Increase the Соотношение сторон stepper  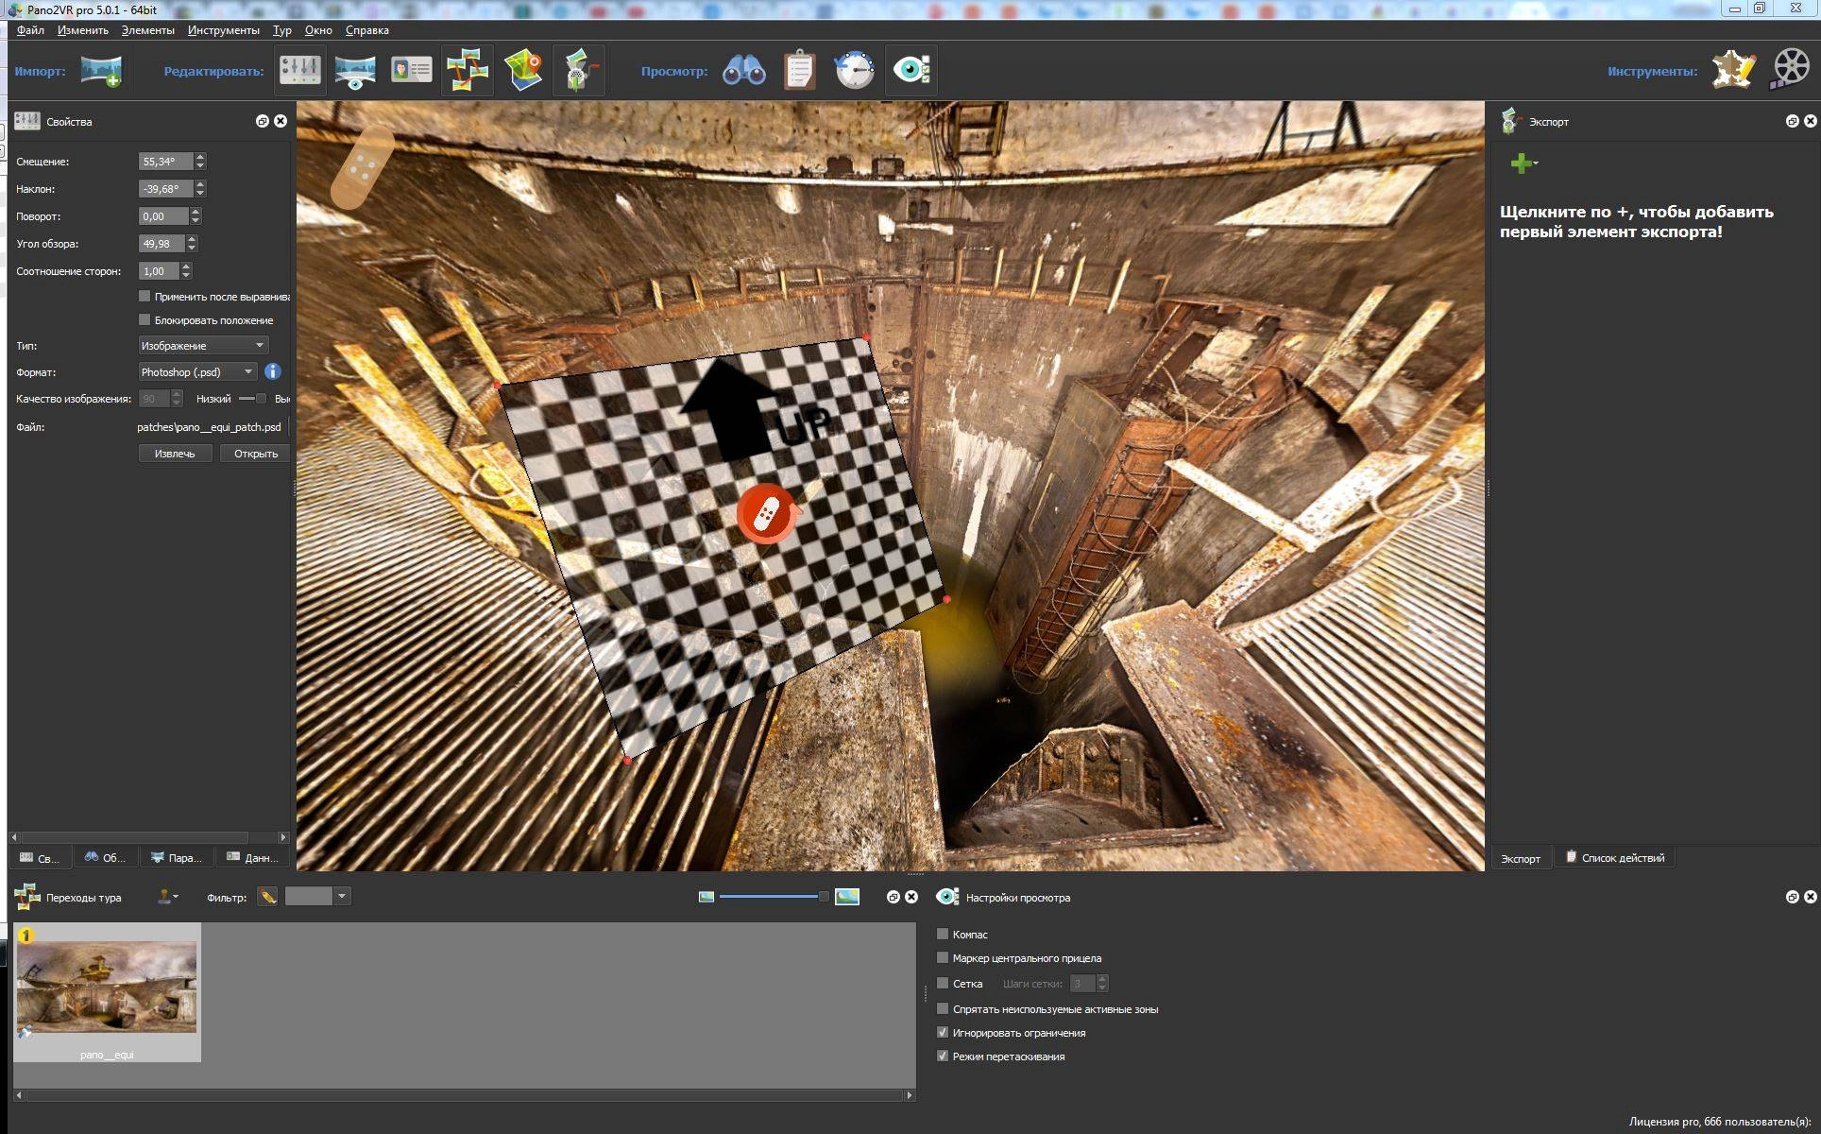pyautogui.click(x=186, y=266)
